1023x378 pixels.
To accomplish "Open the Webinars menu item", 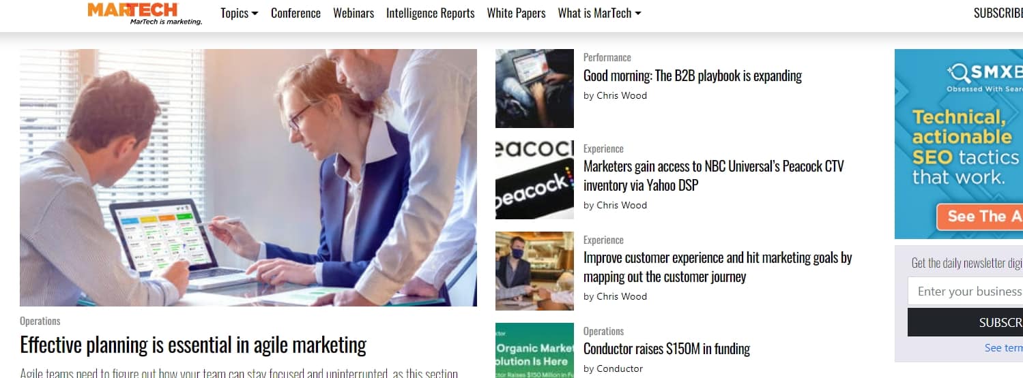I will [354, 13].
